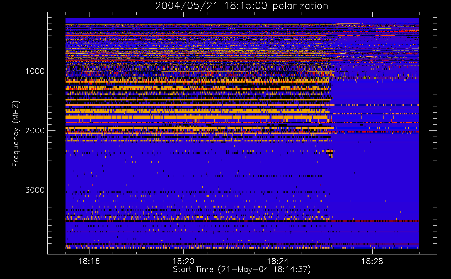Click the 1000 frequency tick label

click(35, 71)
